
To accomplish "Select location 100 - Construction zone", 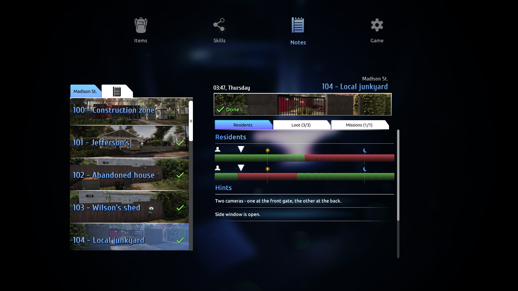I will (129, 109).
